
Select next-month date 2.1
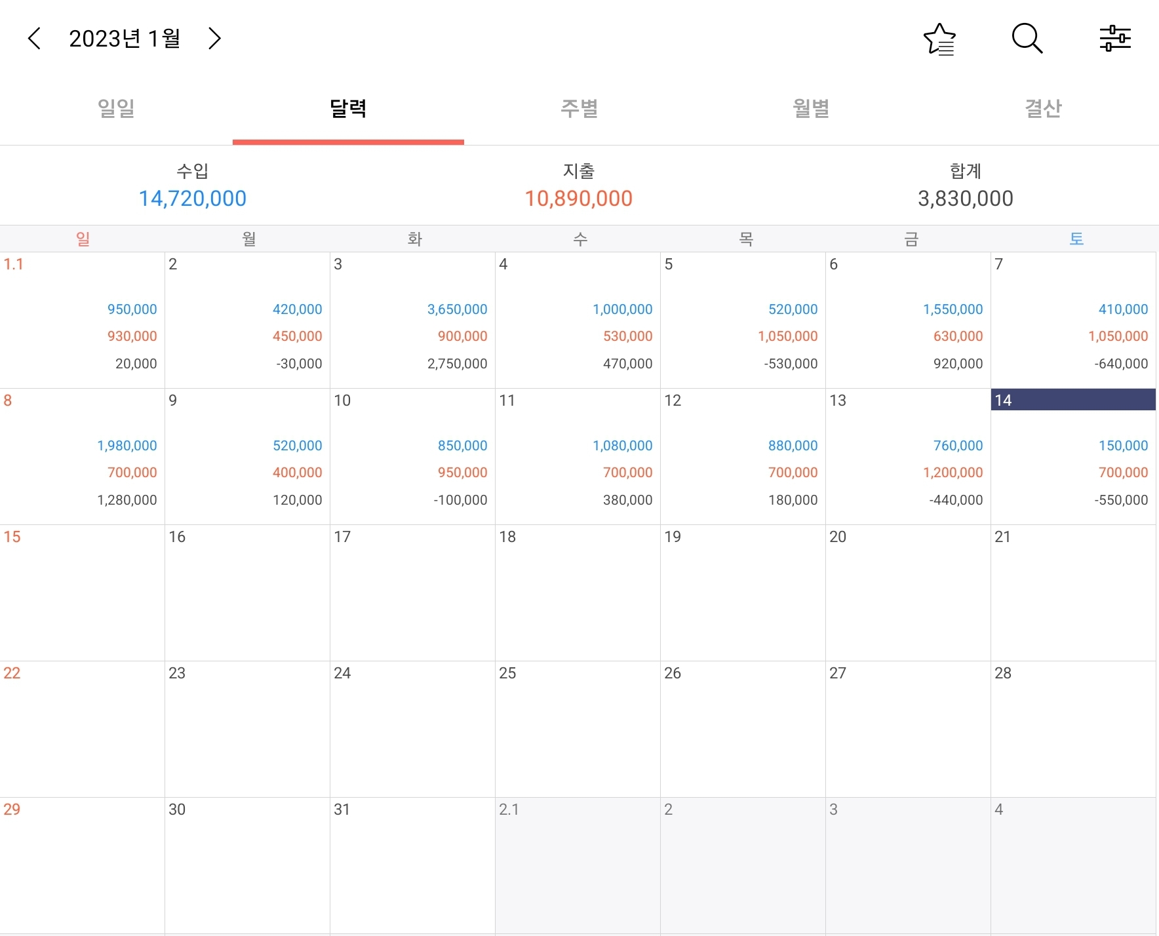pos(578,865)
